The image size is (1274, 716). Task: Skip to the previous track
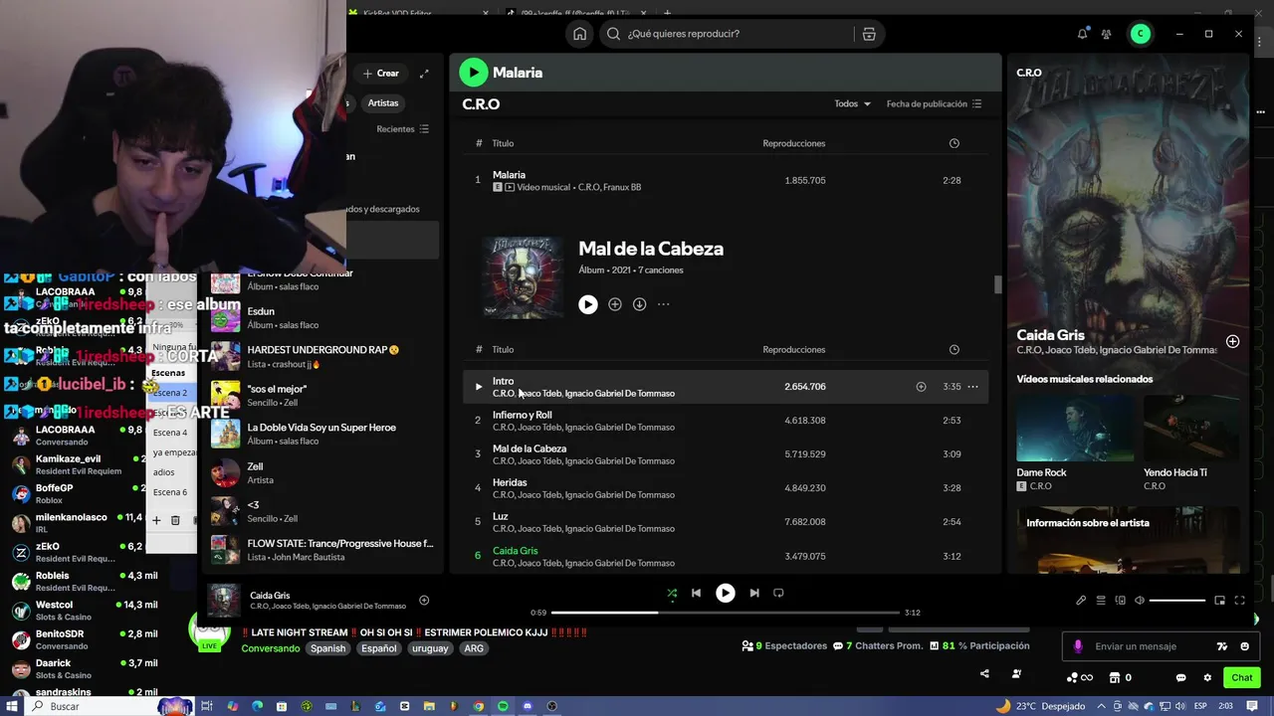tap(696, 593)
